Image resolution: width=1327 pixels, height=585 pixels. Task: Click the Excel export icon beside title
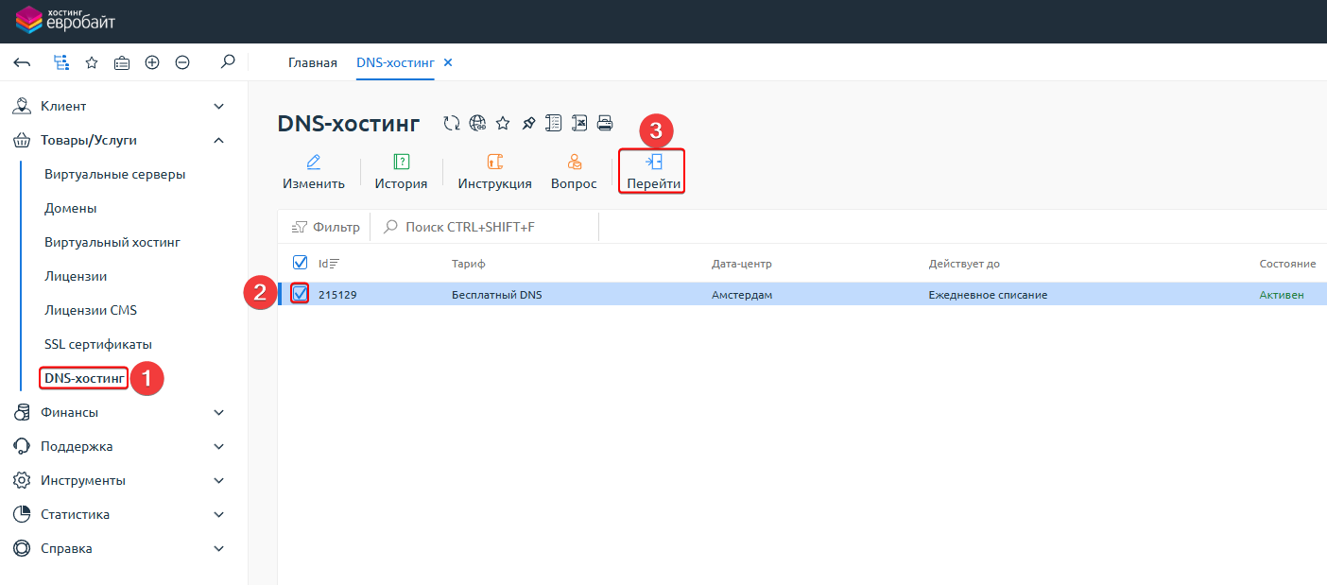coord(579,123)
